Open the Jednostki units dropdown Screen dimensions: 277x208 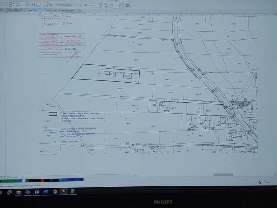(x=73, y=5)
